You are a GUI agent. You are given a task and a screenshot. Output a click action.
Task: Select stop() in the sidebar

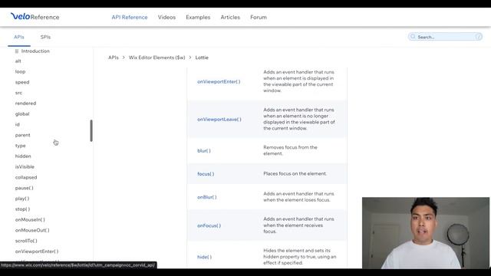(x=22, y=209)
